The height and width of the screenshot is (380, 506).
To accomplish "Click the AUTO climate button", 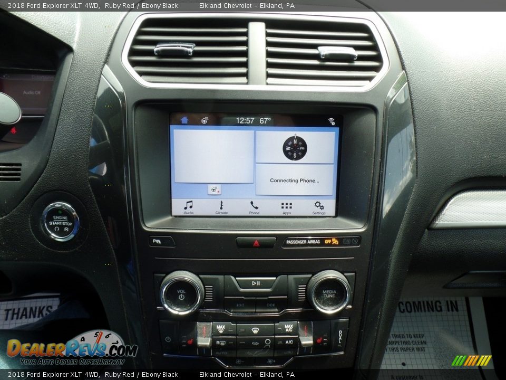I will click(221, 354).
